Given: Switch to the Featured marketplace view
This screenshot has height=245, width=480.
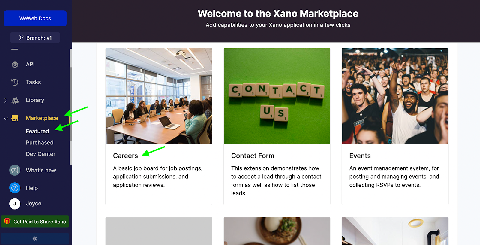Looking at the screenshot, I should tap(37, 131).
